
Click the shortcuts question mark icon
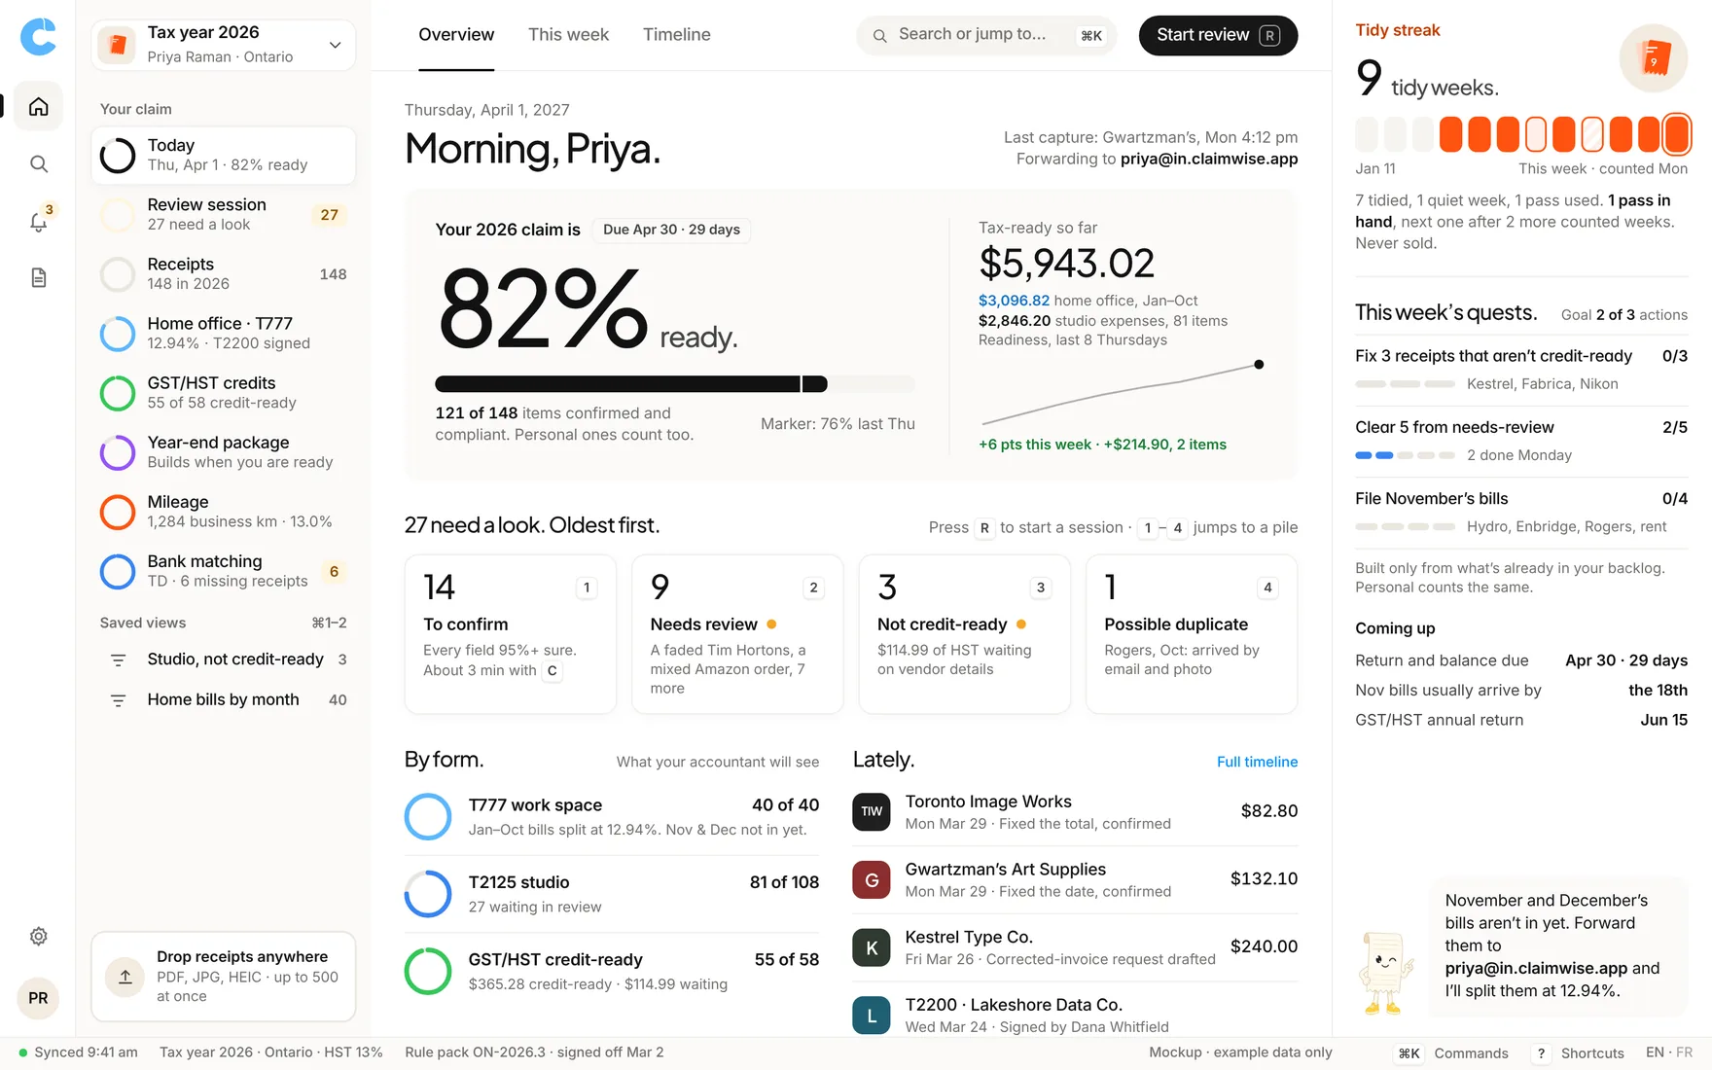click(1541, 1052)
